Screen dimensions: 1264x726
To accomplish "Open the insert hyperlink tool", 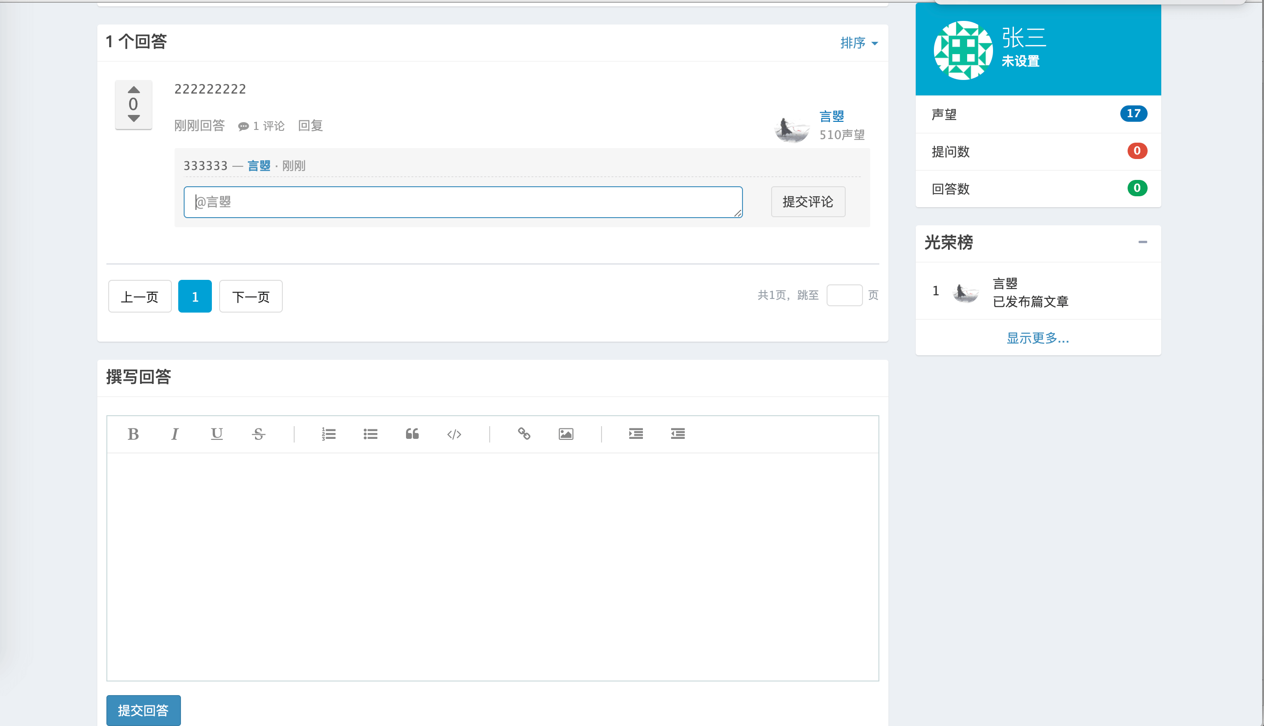I will click(x=524, y=434).
